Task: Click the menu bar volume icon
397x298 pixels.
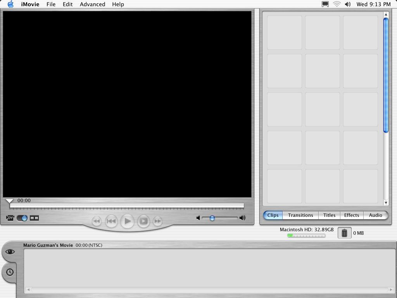Action: pos(348,4)
